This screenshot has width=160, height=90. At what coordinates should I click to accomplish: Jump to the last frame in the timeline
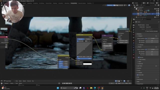click(x=71, y=83)
